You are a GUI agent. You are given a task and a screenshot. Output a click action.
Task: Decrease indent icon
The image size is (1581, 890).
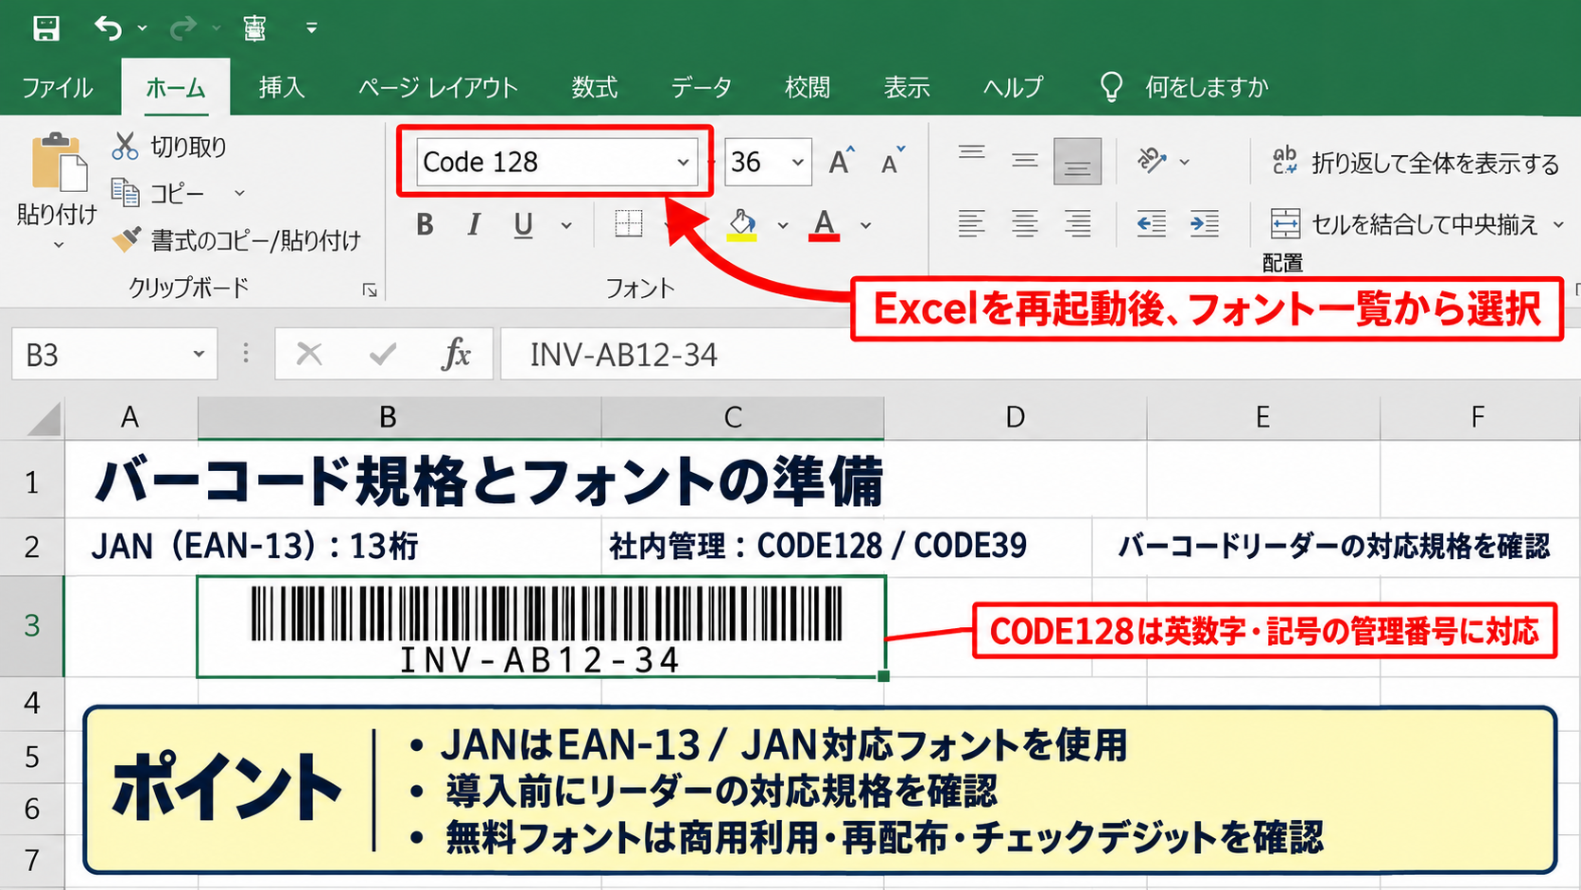(1151, 224)
